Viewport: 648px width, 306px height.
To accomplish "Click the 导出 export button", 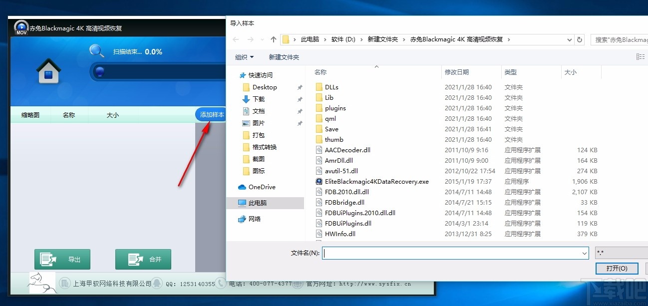I will 62,259.
